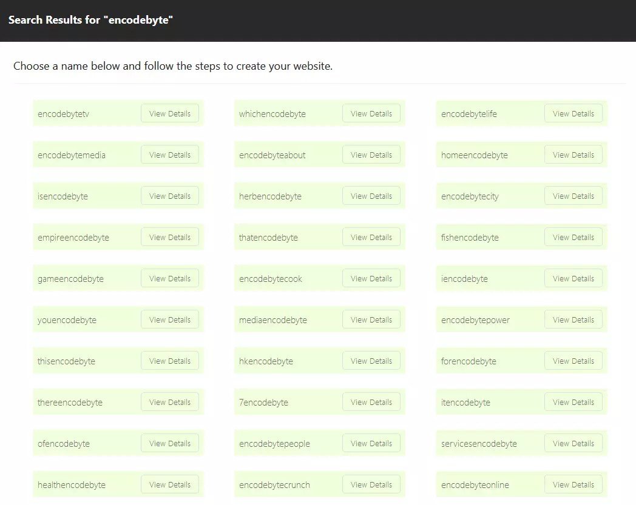Image resolution: width=636 pixels, height=505 pixels.
Task: Click the homeencodebyte name text
Action: (474, 155)
